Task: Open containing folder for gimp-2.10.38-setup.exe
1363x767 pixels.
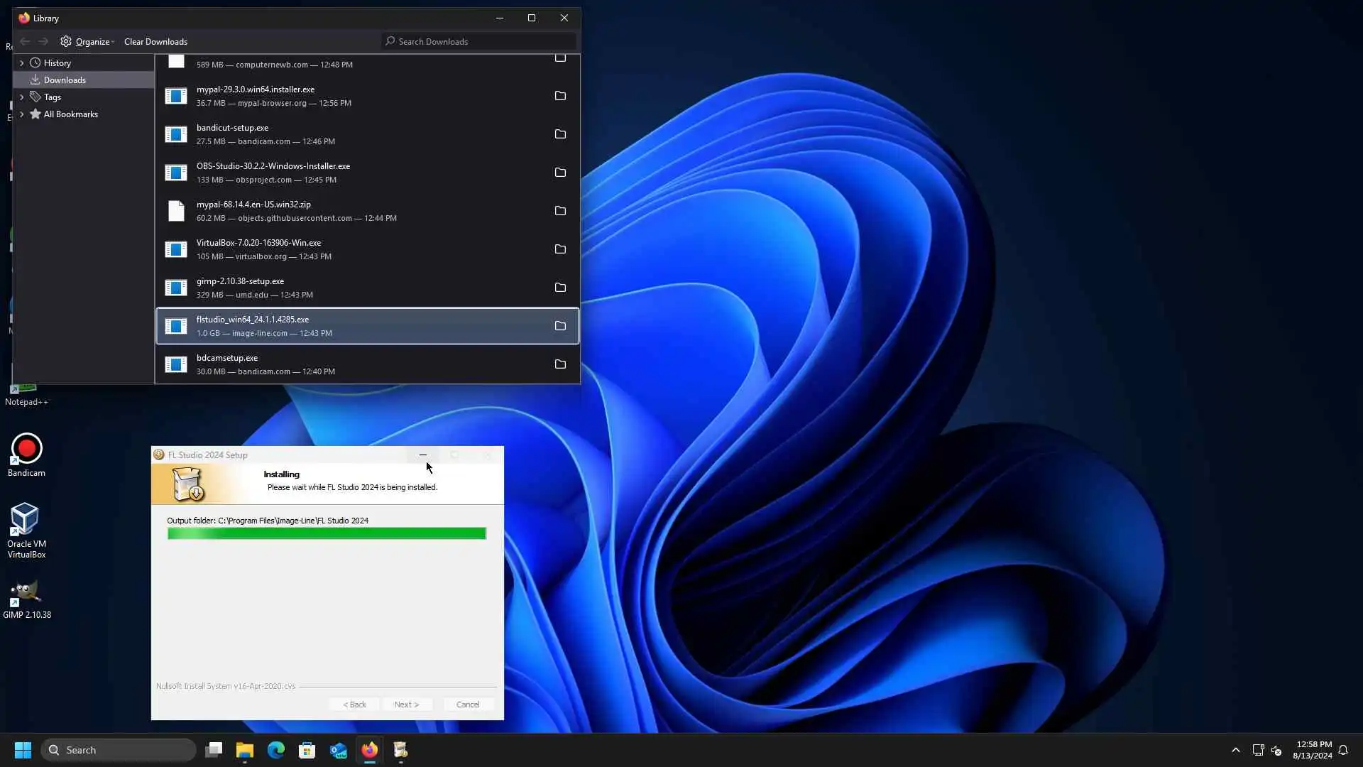Action: (560, 288)
